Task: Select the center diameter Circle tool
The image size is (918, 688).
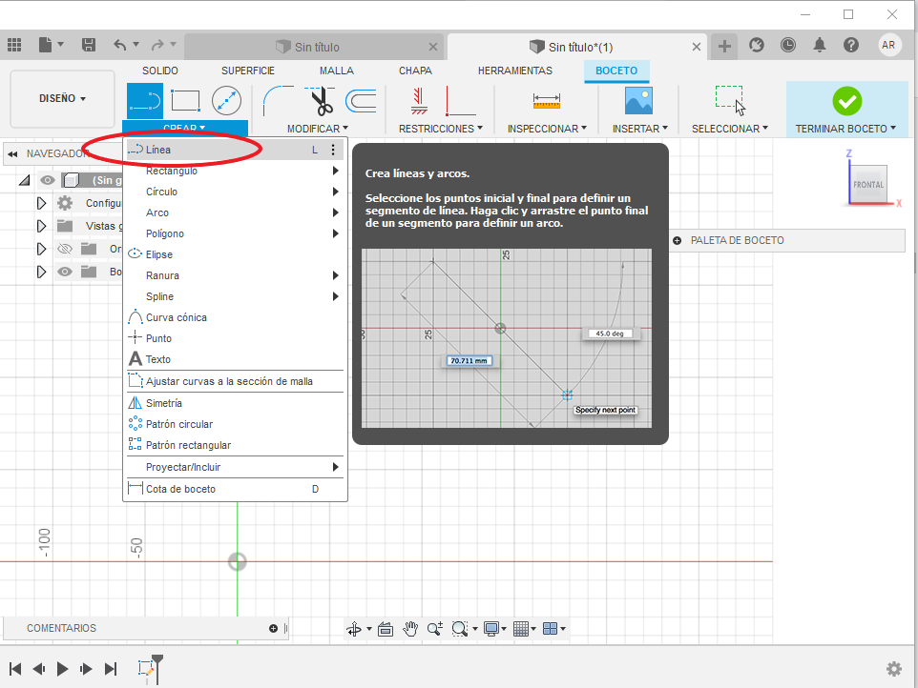Action: tap(226, 101)
